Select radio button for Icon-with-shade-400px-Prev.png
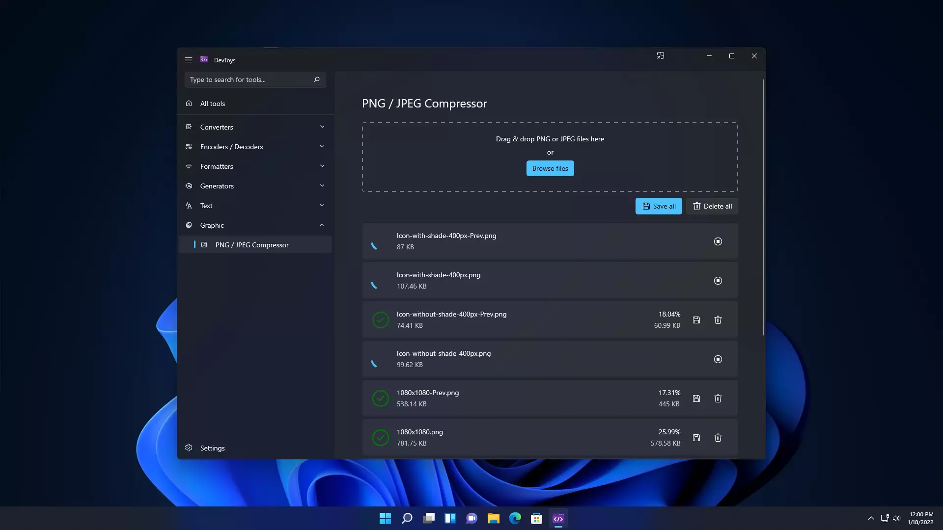 (718, 241)
